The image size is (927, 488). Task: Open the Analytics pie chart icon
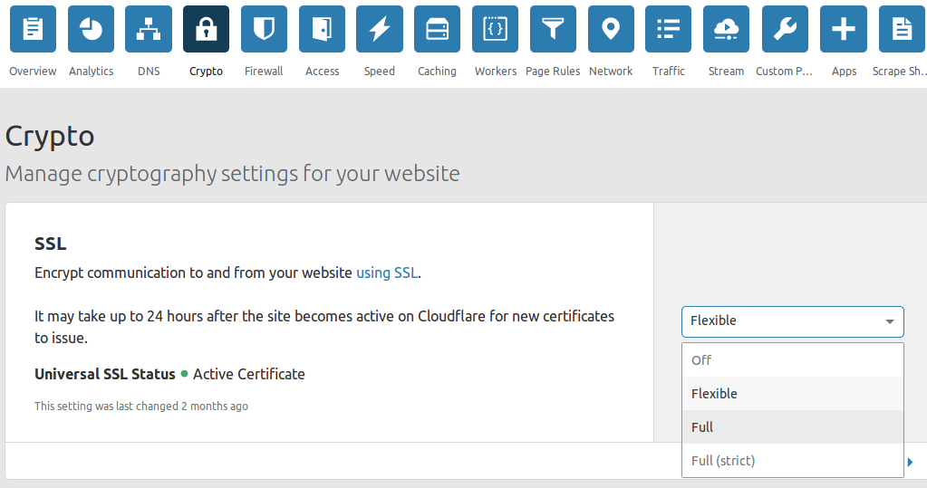(91, 29)
